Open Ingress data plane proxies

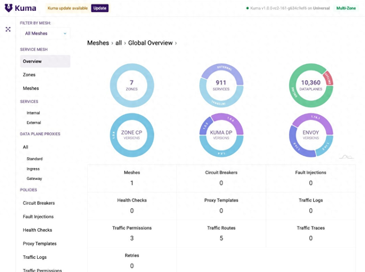(x=33, y=169)
